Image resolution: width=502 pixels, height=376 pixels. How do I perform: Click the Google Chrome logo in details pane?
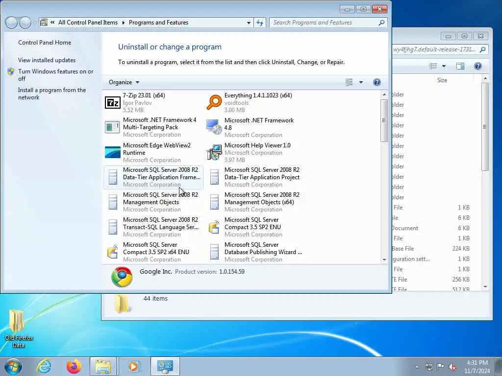pyautogui.click(x=122, y=277)
